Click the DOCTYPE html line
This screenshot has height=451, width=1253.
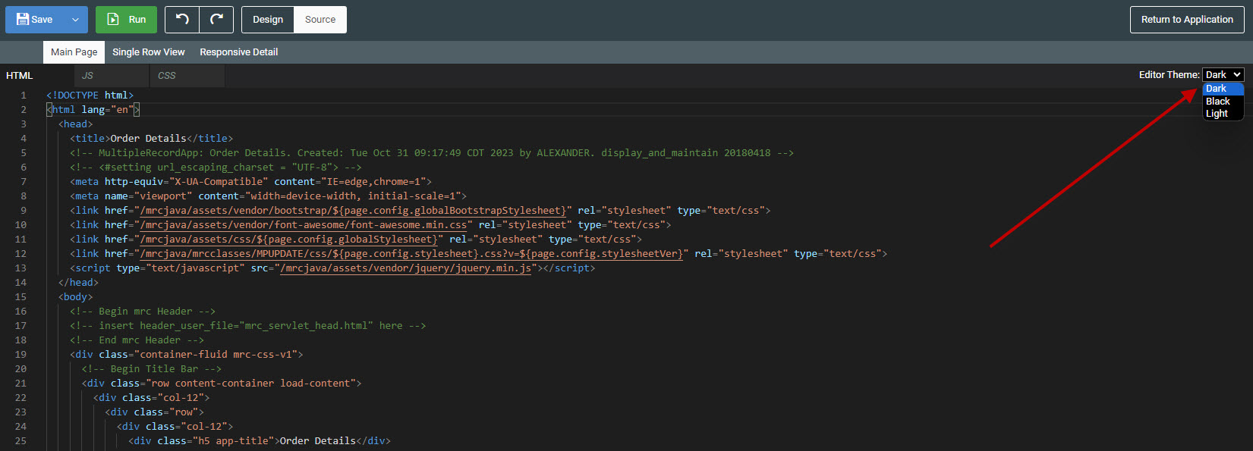(90, 96)
